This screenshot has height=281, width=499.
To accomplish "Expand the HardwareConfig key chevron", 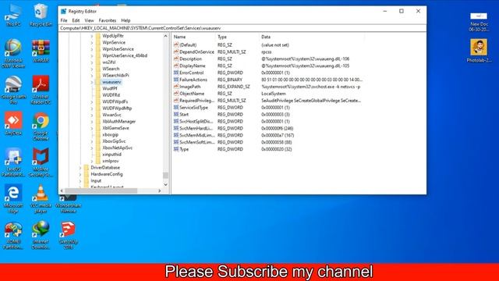I will [x=80, y=174].
